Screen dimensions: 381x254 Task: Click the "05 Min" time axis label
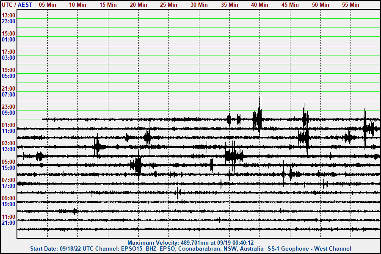(47, 5)
